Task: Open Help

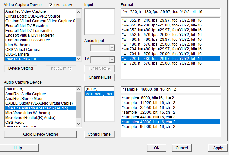Action: (x=18, y=148)
